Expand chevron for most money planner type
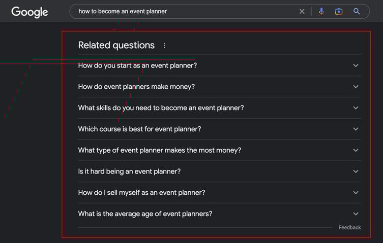 356,150
